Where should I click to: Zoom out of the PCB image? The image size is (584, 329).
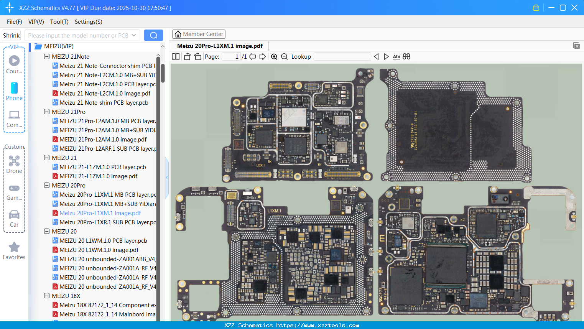tap(284, 57)
